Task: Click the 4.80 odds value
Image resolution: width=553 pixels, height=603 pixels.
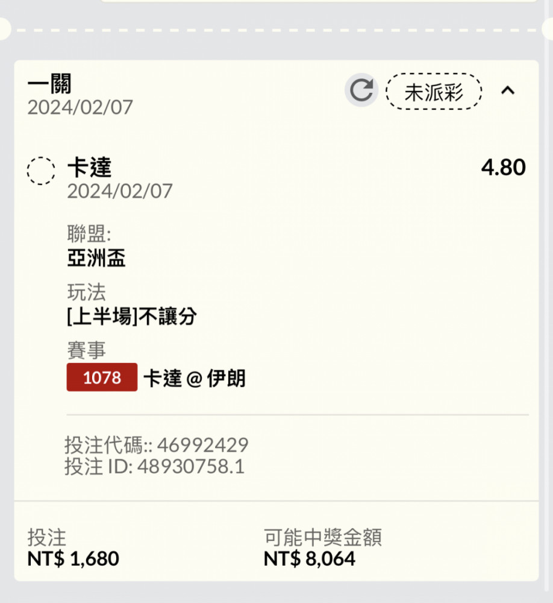Action: [503, 168]
